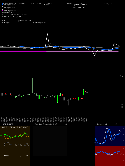Click the tallest green candlestick spike

(x=33, y=85)
